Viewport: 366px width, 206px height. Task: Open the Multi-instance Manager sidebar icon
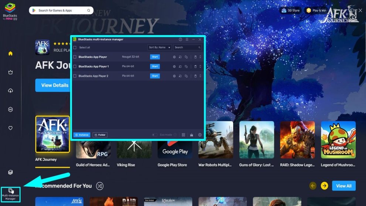(x=10, y=194)
